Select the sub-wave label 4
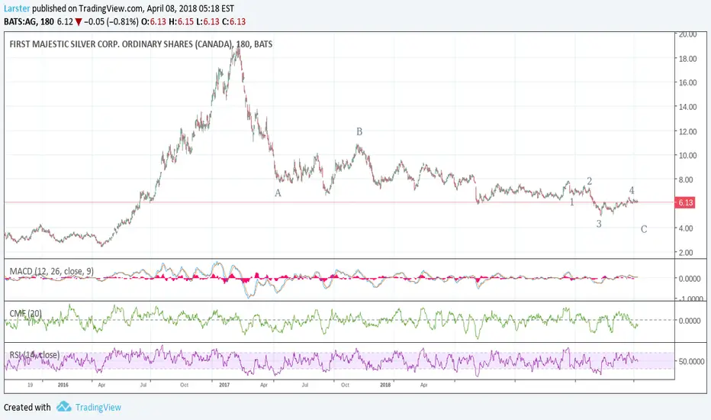The height and width of the screenshot is (420, 711). [x=632, y=191]
